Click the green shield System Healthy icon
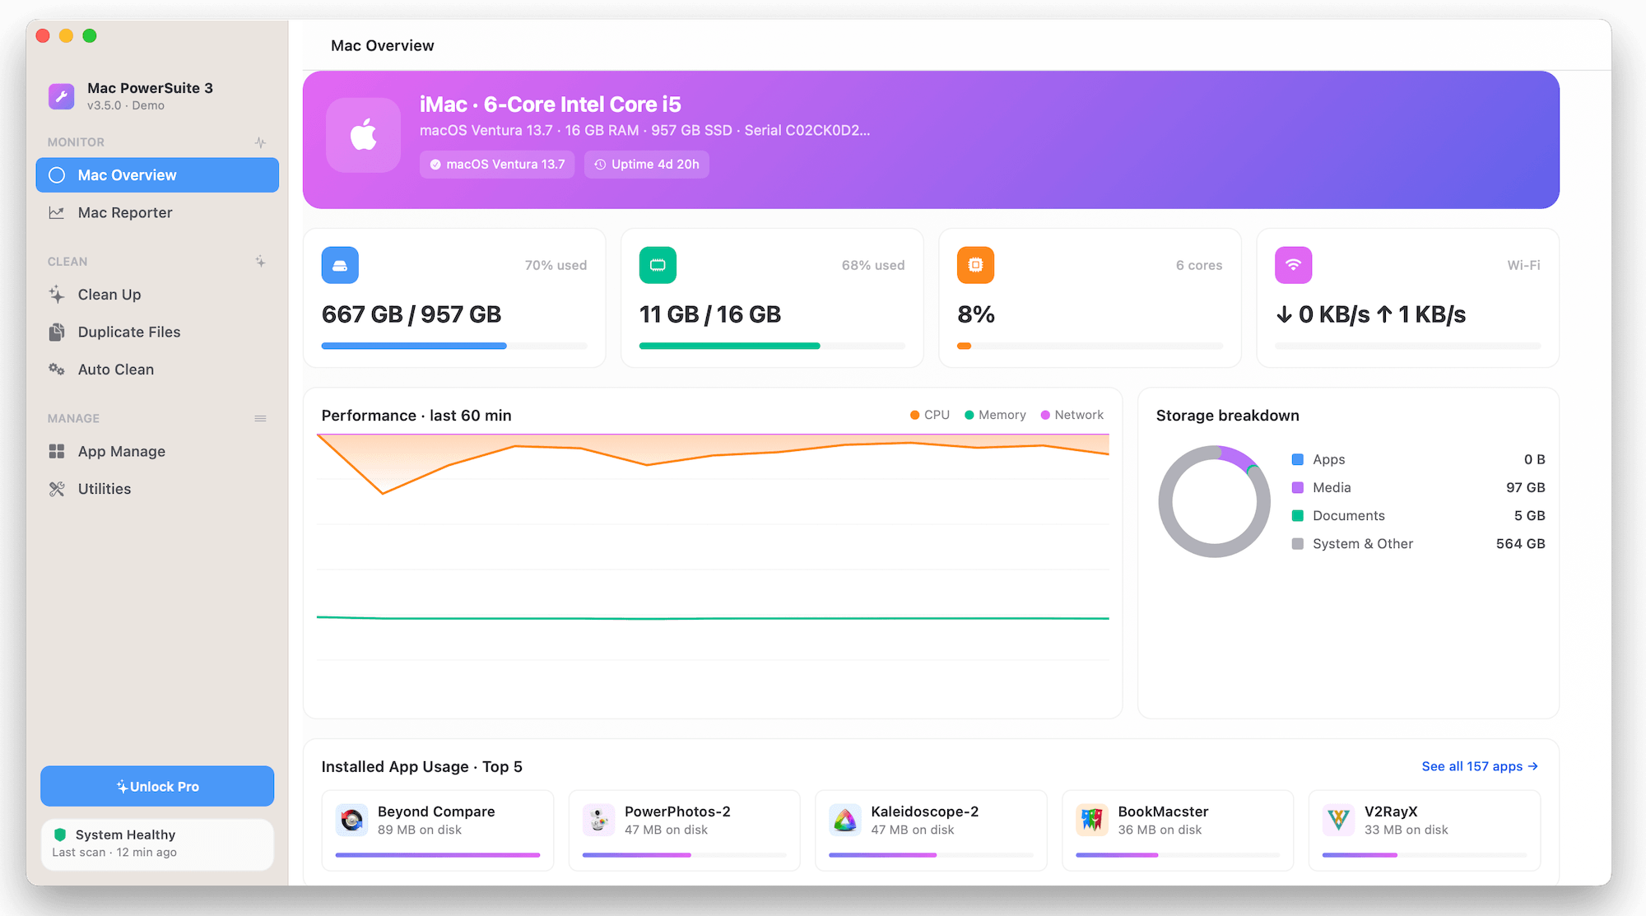Image resolution: width=1646 pixels, height=916 pixels. pyautogui.click(x=60, y=835)
